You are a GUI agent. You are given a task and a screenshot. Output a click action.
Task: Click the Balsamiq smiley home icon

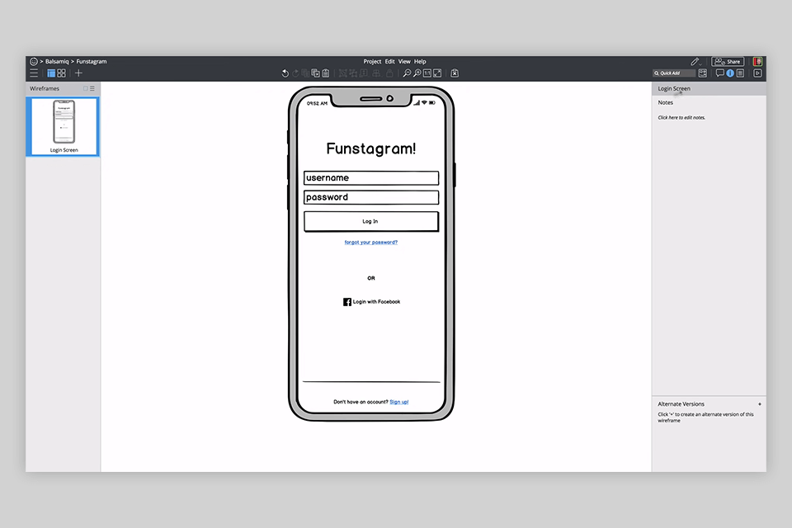pos(34,61)
